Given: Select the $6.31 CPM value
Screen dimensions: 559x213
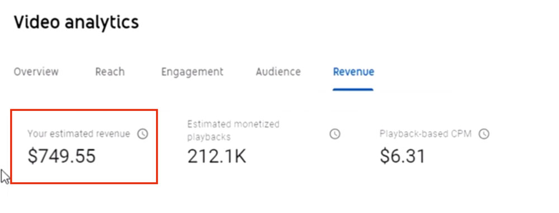Looking at the screenshot, I should pyautogui.click(x=402, y=157).
